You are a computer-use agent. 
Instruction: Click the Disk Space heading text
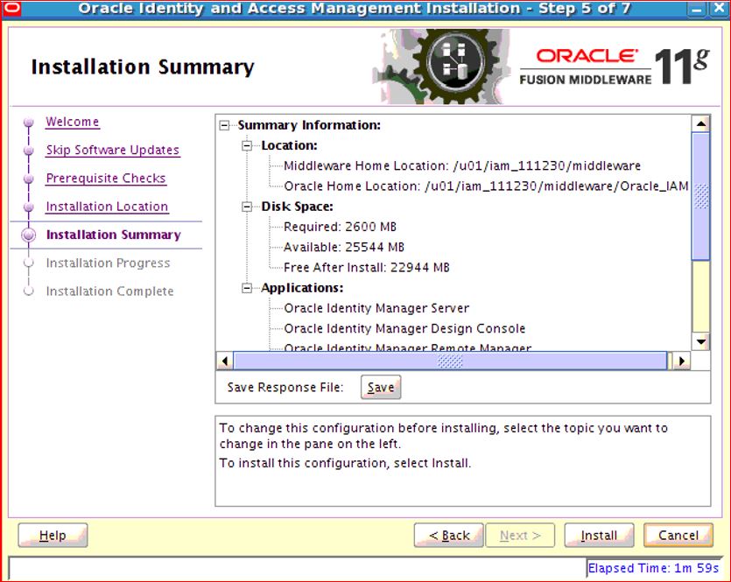click(x=297, y=207)
